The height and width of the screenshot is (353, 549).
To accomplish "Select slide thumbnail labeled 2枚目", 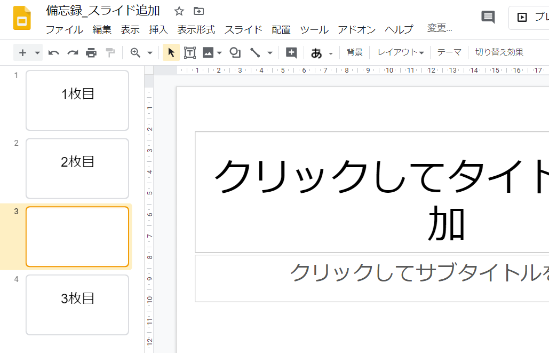I will [77, 169].
